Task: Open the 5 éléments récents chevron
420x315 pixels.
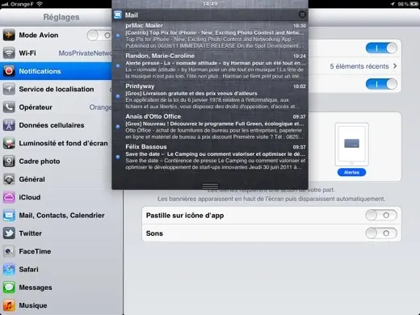Action: tap(395, 66)
